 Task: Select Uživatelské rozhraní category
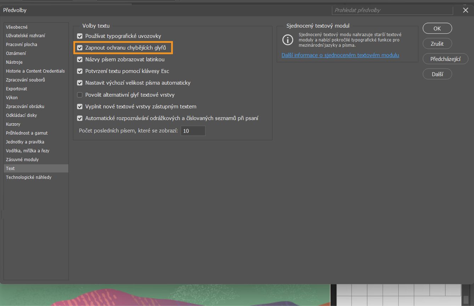[x=36, y=36]
